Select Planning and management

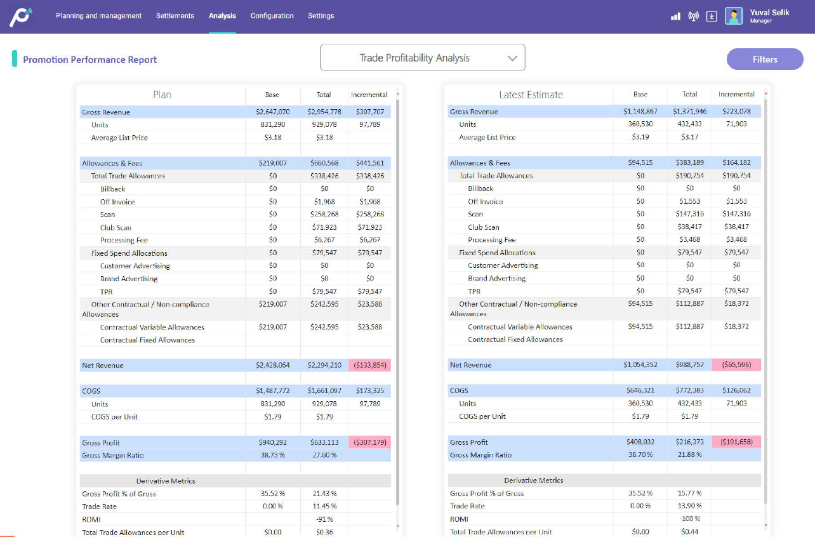[98, 16]
